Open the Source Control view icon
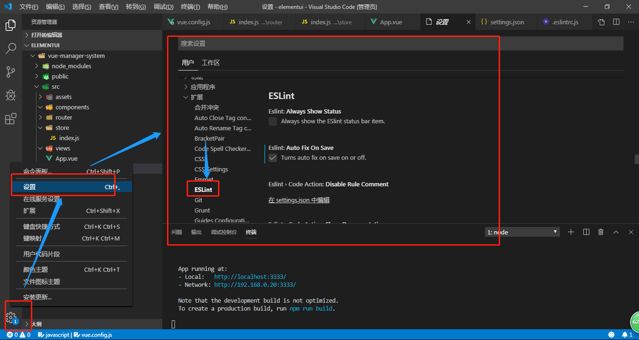This screenshot has height=340, width=639. [10, 72]
